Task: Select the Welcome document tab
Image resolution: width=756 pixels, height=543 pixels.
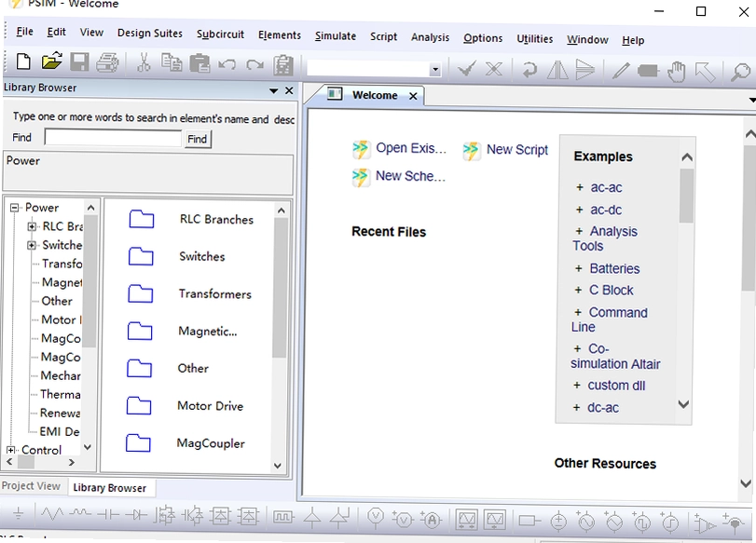Action: 375,95
